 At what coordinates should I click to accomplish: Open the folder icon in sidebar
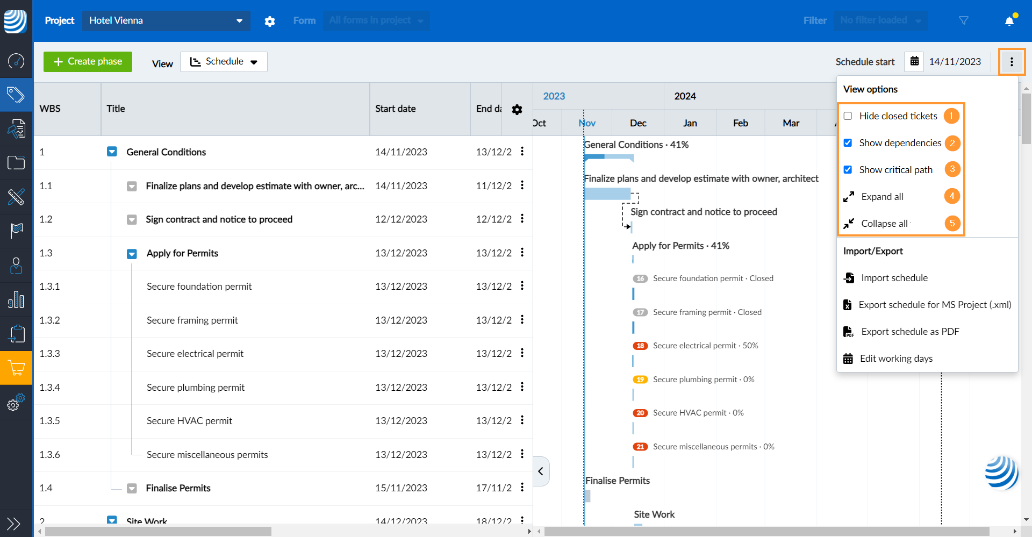(x=16, y=162)
